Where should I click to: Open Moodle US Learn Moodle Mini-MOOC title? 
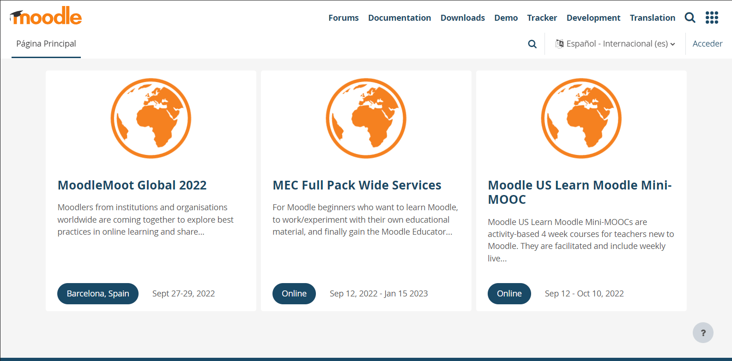coord(580,192)
